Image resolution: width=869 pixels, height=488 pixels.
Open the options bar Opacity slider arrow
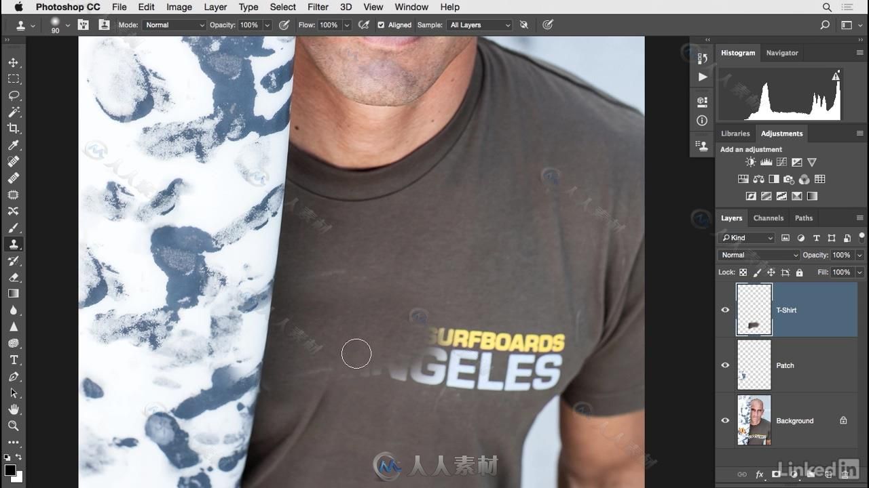[267, 25]
